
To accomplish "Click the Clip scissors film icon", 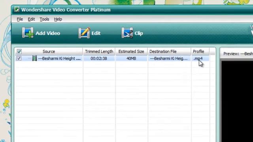I will pos(127,33).
